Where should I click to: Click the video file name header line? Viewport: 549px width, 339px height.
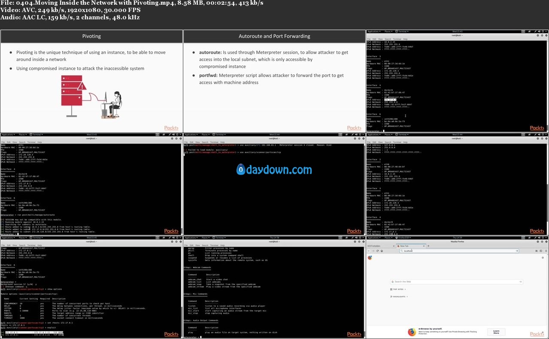pos(131,3)
